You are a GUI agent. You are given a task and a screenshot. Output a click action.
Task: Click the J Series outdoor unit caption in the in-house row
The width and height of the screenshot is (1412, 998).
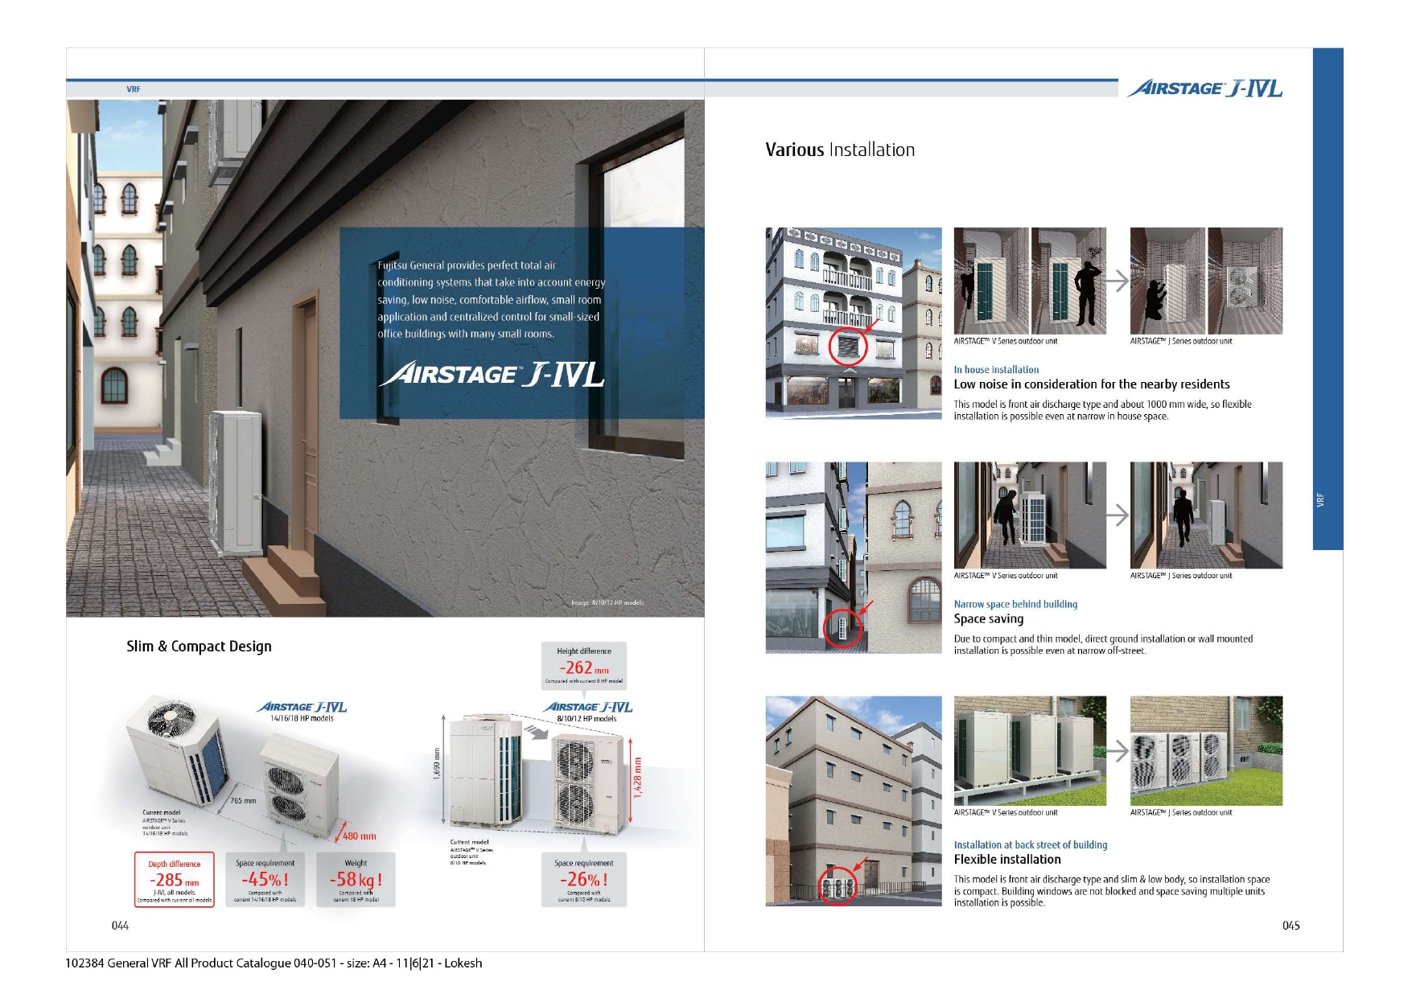click(x=1181, y=341)
